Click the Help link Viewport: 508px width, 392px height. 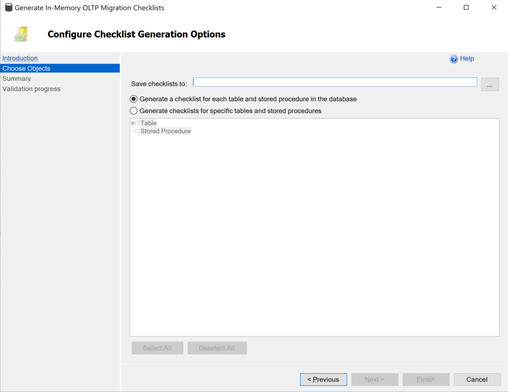pos(467,58)
